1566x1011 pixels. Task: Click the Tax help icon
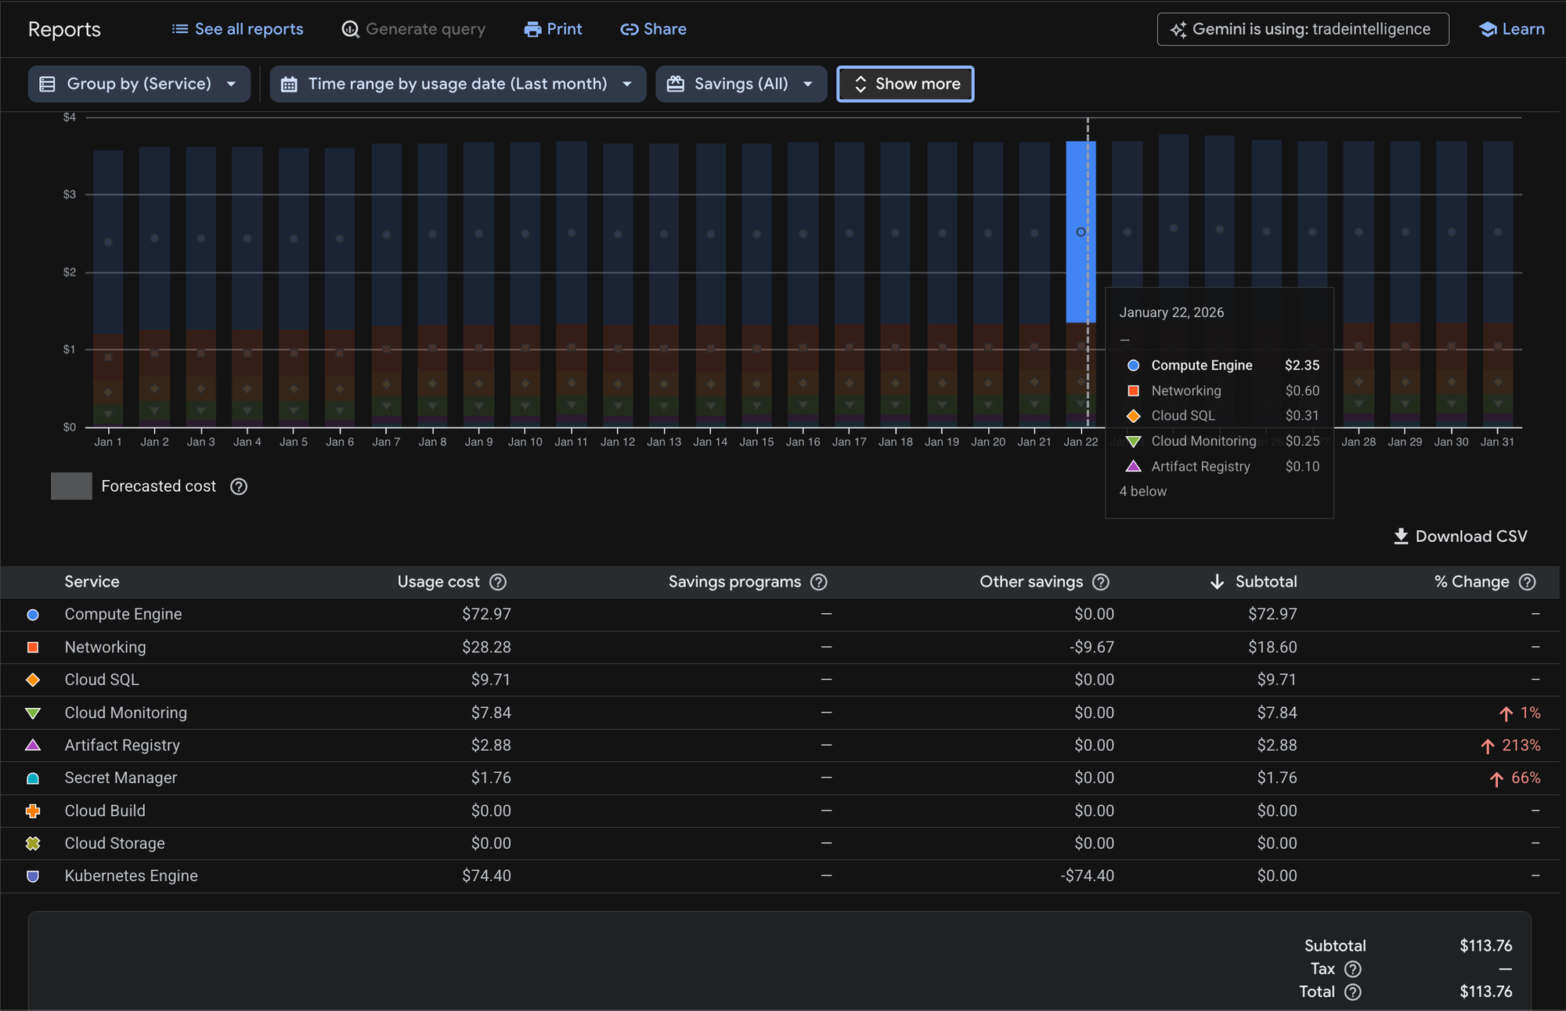pyautogui.click(x=1352, y=969)
